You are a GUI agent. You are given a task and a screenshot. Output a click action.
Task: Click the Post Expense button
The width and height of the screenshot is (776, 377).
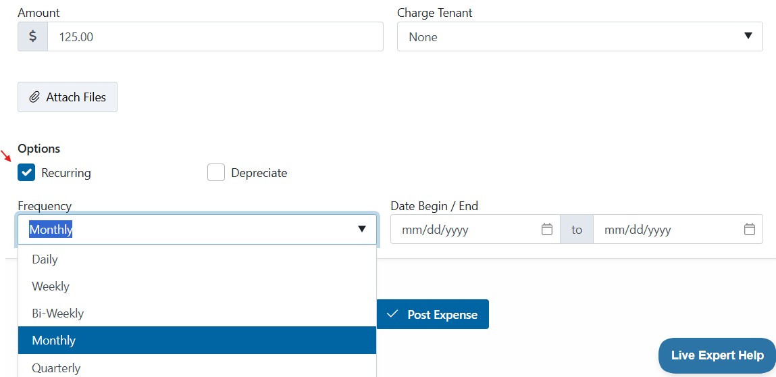click(432, 314)
